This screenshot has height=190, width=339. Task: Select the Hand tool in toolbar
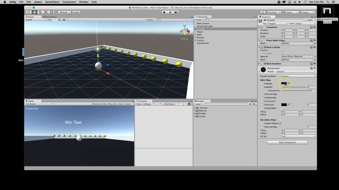(29, 12)
